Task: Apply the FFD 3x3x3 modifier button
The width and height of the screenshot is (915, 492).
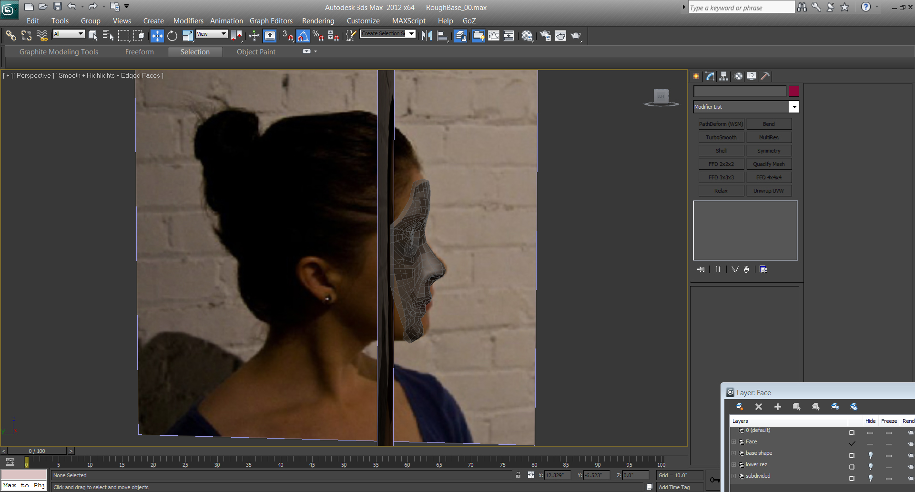Action: tap(721, 177)
